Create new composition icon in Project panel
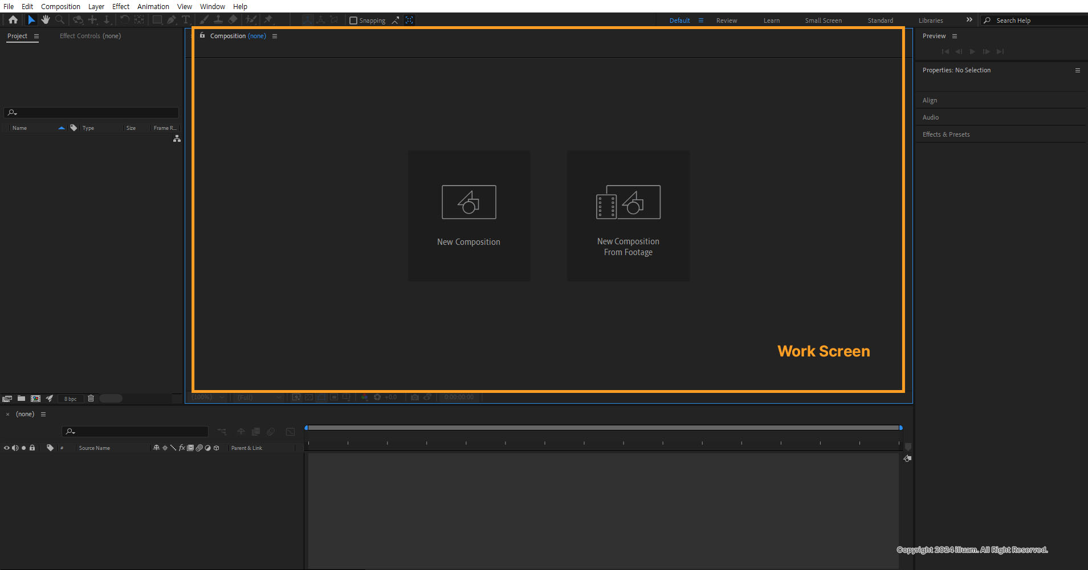The height and width of the screenshot is (570, 1088). click(35, 399)
